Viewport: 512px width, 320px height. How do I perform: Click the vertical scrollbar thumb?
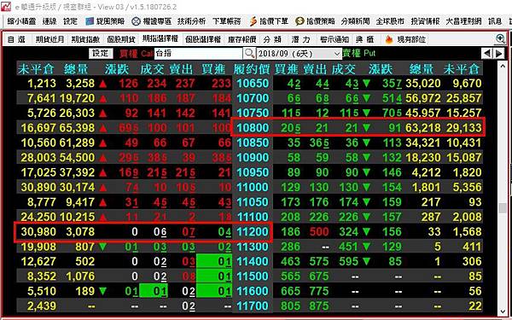pos(503,208)
